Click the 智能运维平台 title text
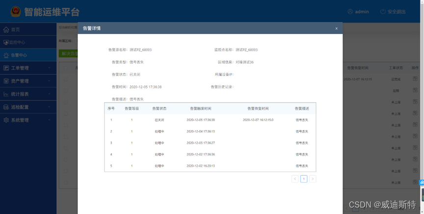 [x=52, y=12]
